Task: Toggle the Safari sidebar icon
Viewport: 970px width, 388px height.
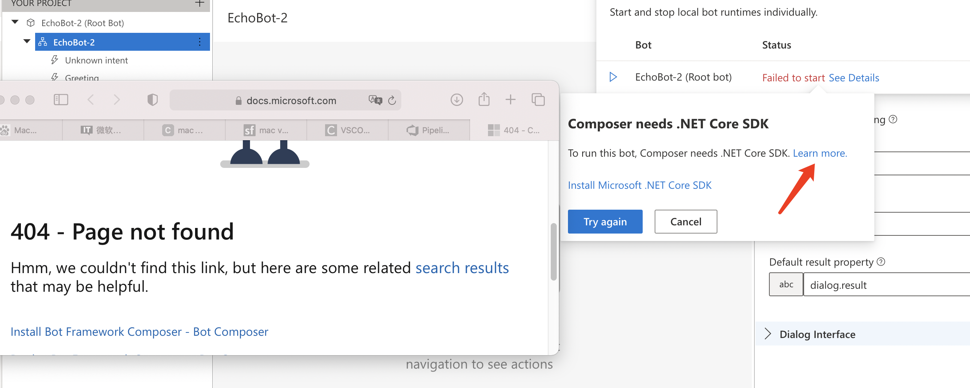Action: [61, 100]
